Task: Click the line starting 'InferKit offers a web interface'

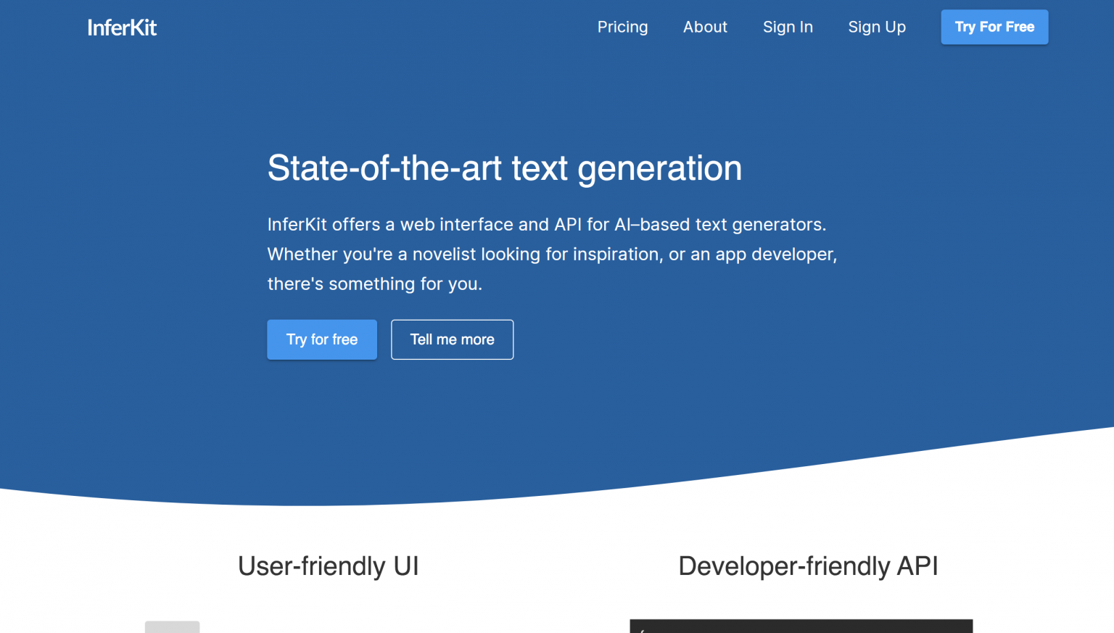Action: click(547, 225)
